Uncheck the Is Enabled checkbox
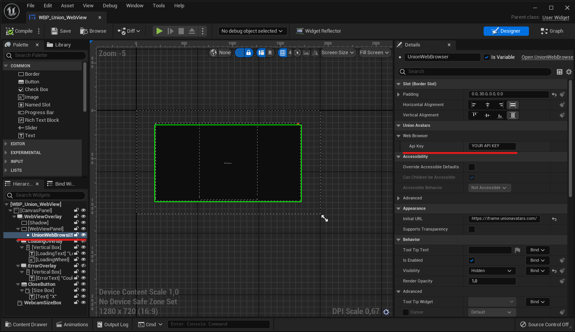 pyautogui.click(x=472, y=261)
